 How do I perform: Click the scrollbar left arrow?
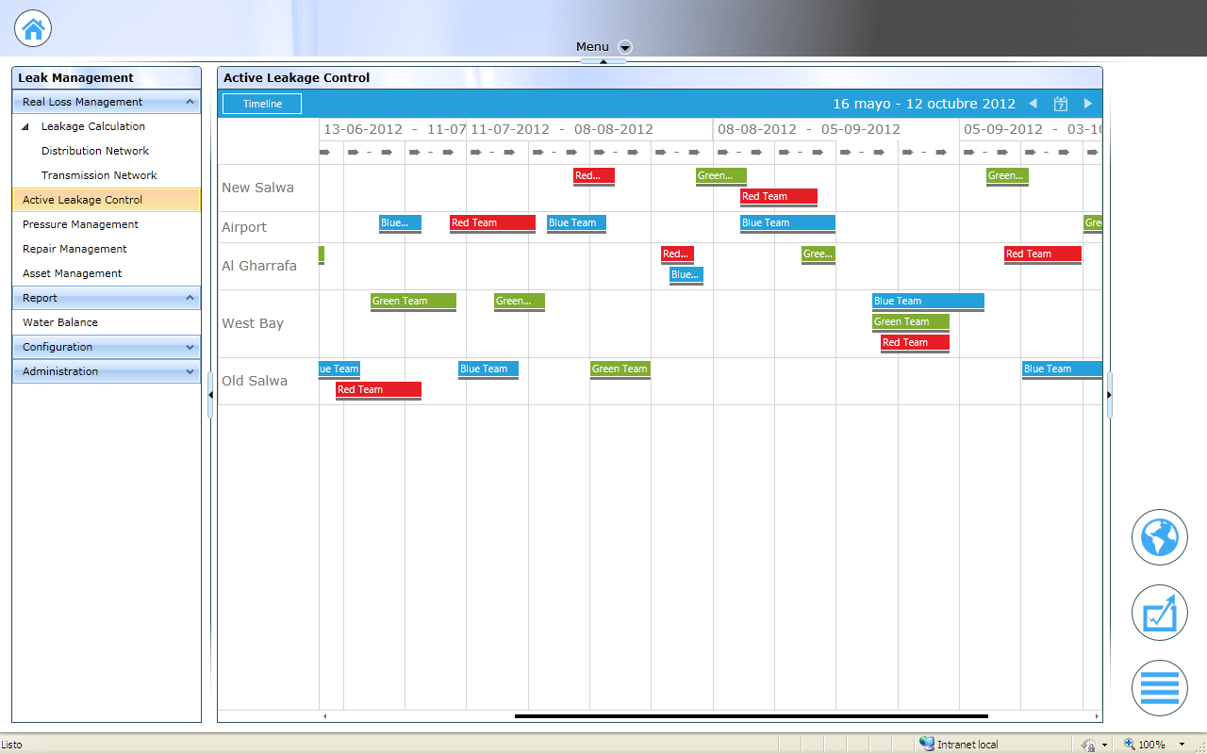tap(325, 716)
